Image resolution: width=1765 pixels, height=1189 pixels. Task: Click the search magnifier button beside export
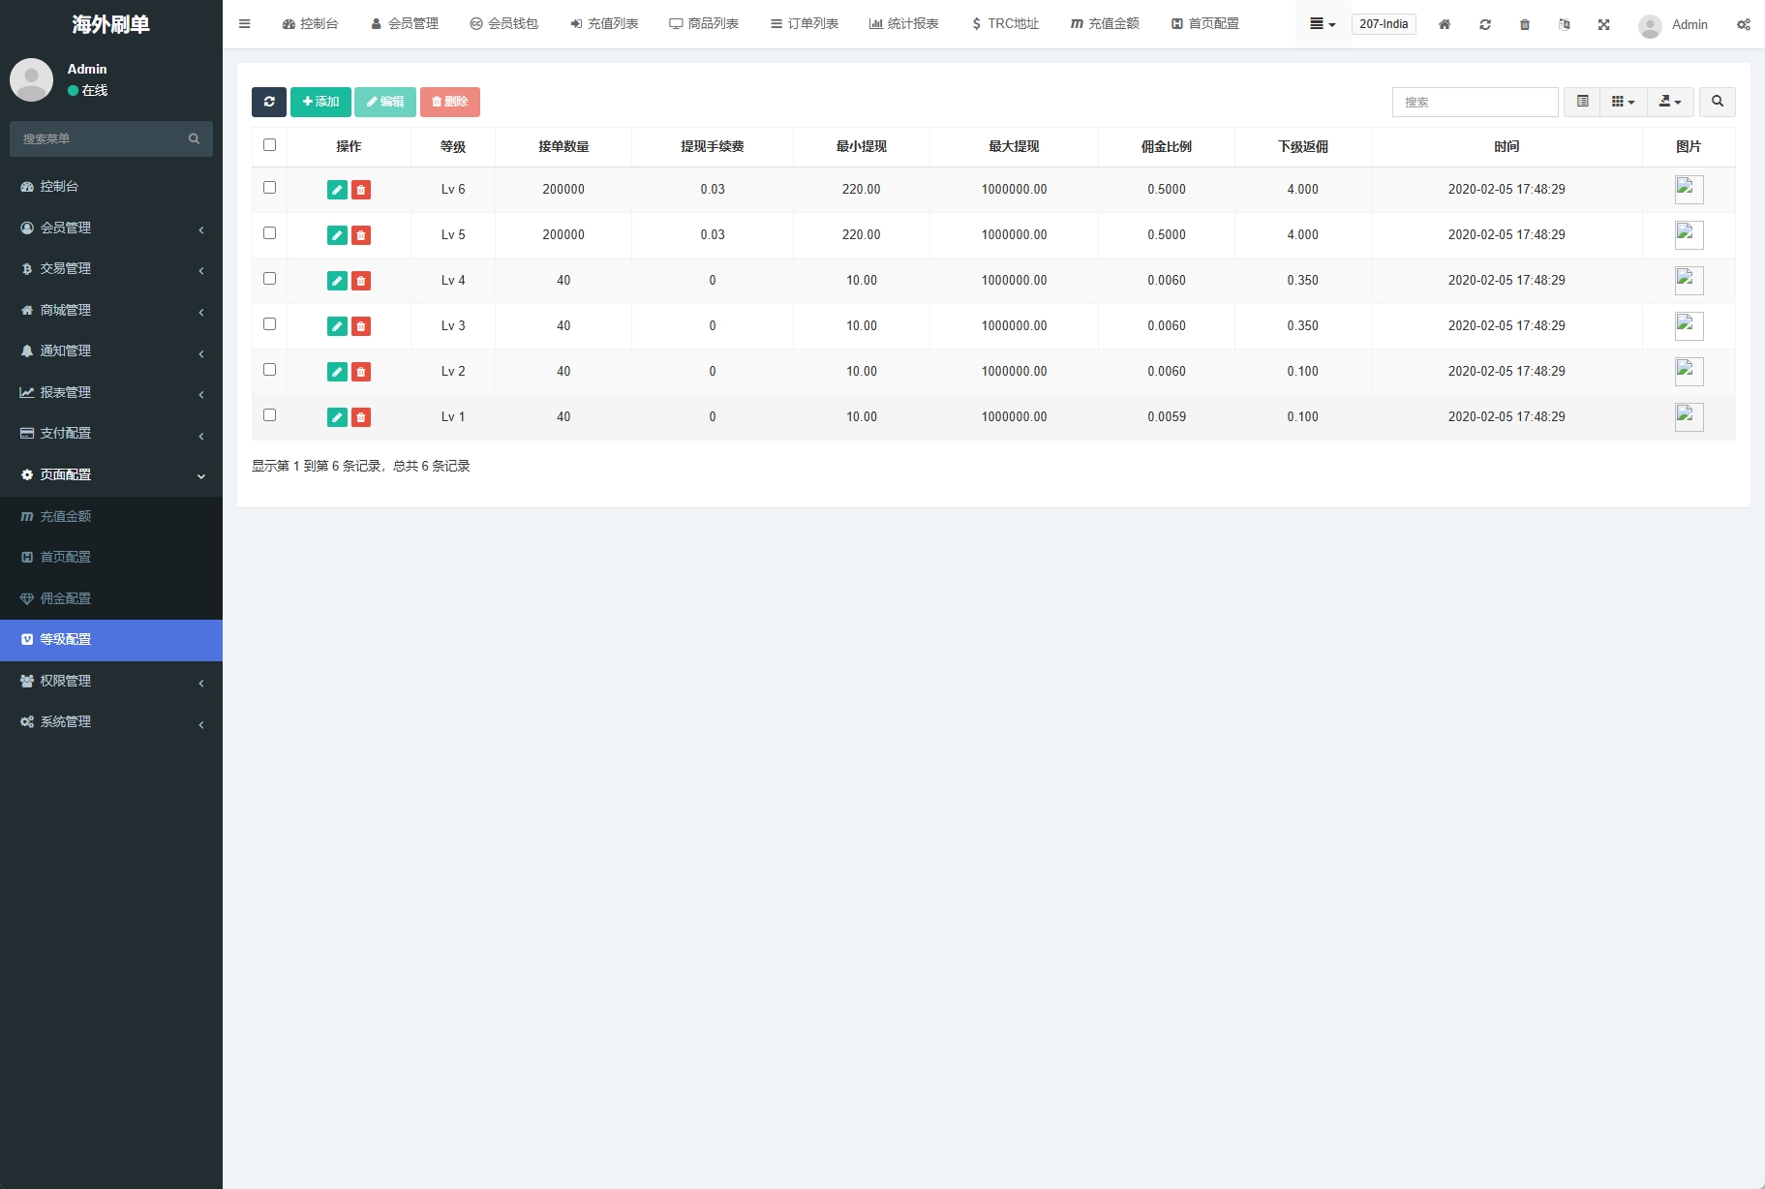[1717, 102]
